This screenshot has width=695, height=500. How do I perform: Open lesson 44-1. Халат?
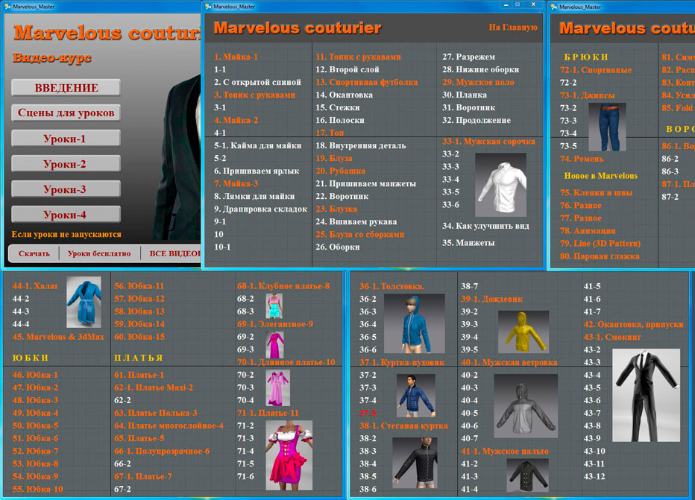pyautogui.click(x=35, y=286)
